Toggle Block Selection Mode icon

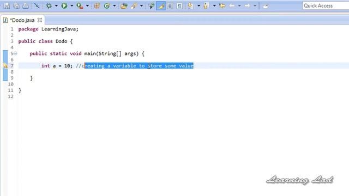[x=170, y=6]
